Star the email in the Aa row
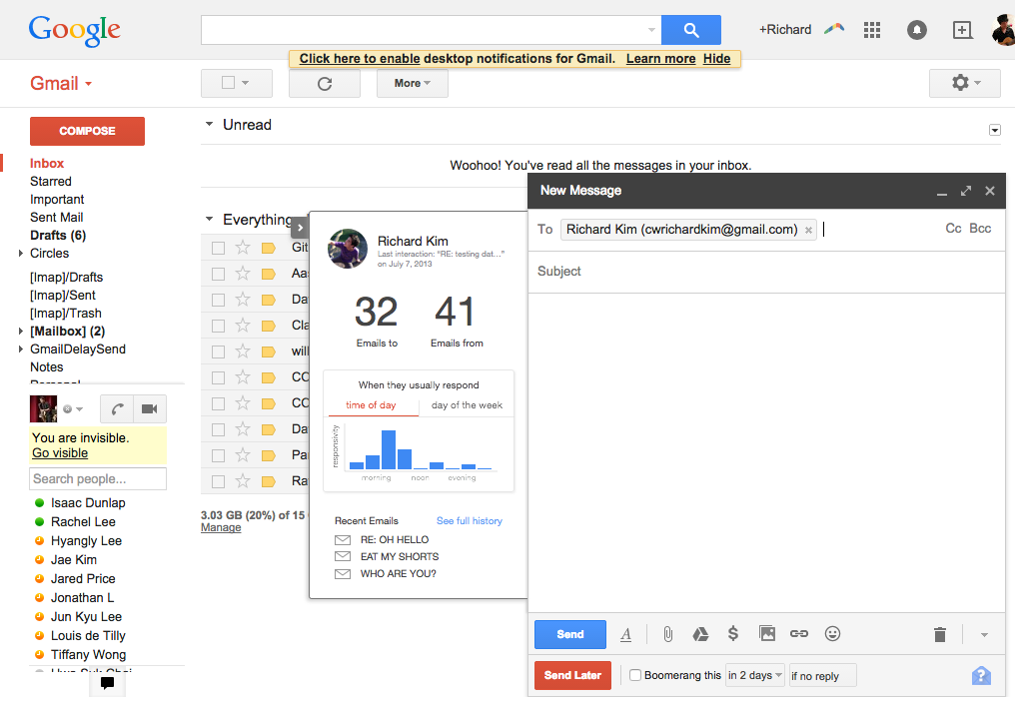 click(x=243, y=274)
